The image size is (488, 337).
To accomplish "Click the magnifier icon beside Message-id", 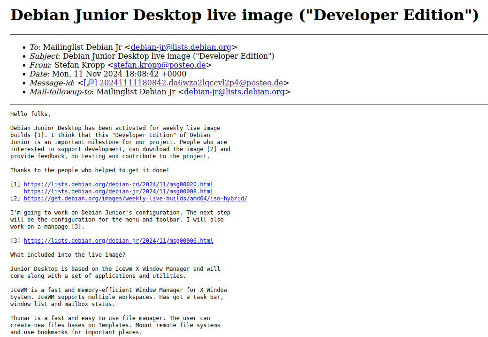I will tap(91, 83).
